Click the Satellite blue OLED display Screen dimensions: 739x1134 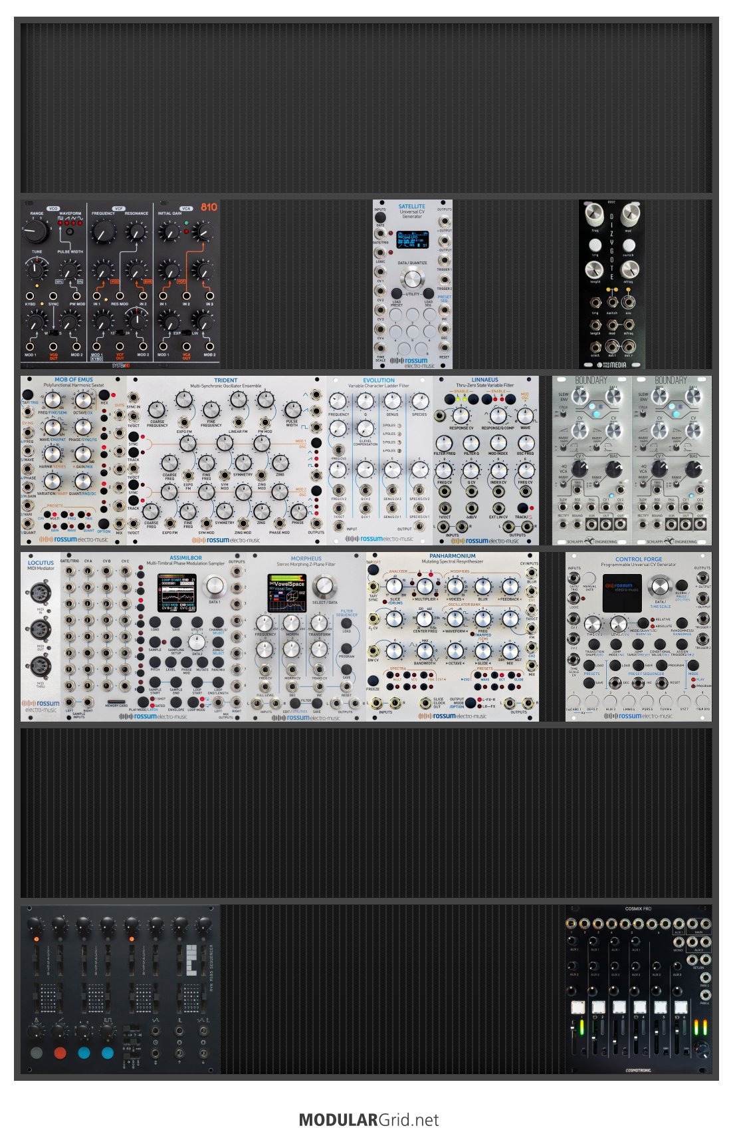click(412, 239)
